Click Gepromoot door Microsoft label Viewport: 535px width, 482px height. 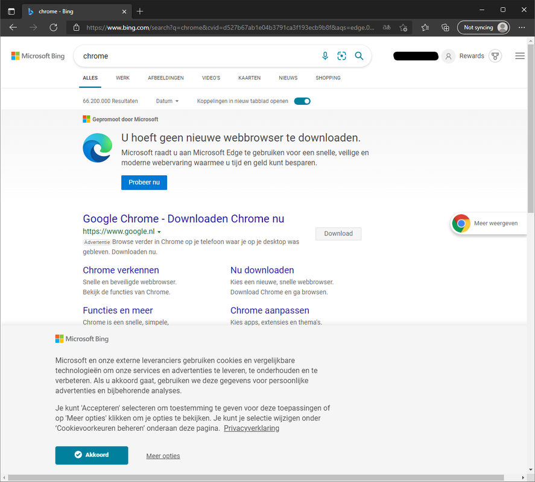click(x=125, y=119)
